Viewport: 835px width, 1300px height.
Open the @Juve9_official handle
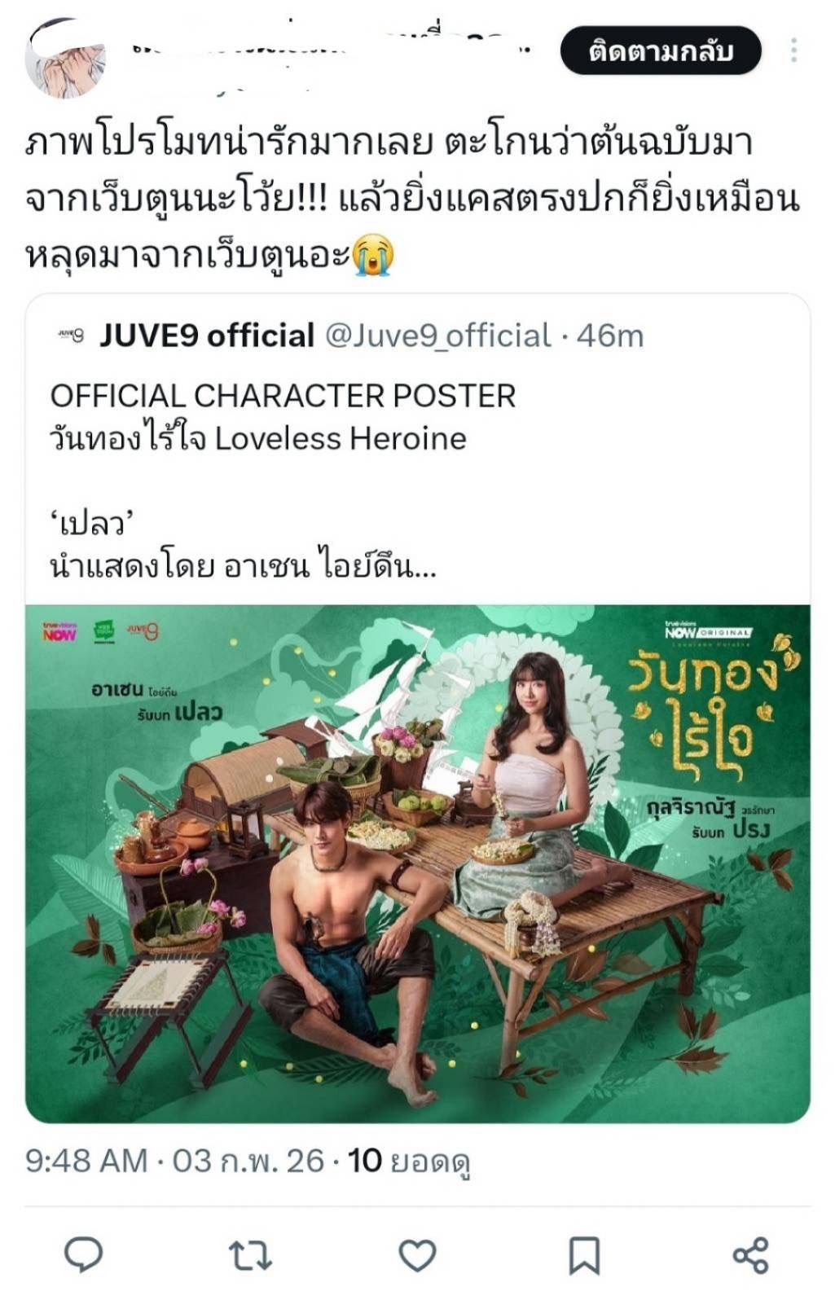click(438, 336)
